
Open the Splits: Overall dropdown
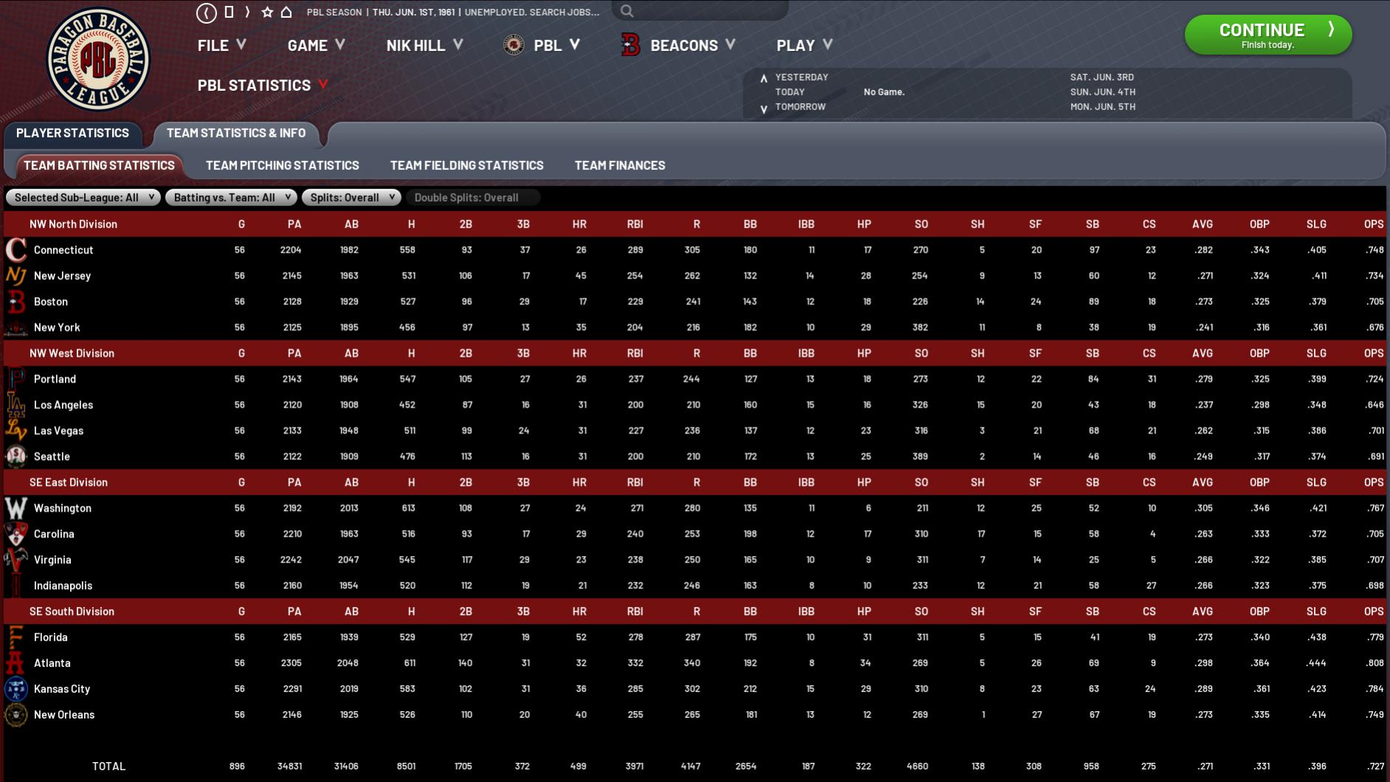(x=351, y=197)
